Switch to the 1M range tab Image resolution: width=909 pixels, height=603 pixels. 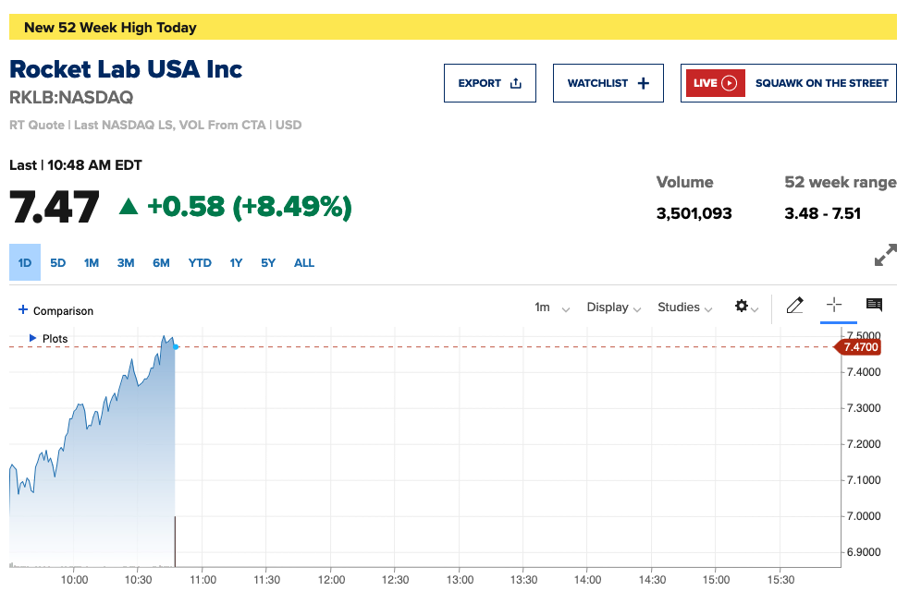pos(91,263)
